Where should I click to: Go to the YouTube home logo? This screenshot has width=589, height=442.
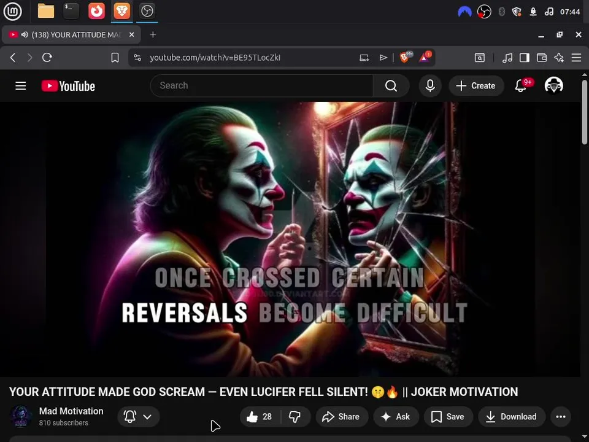pyautogui.click(x=68, y=86)
